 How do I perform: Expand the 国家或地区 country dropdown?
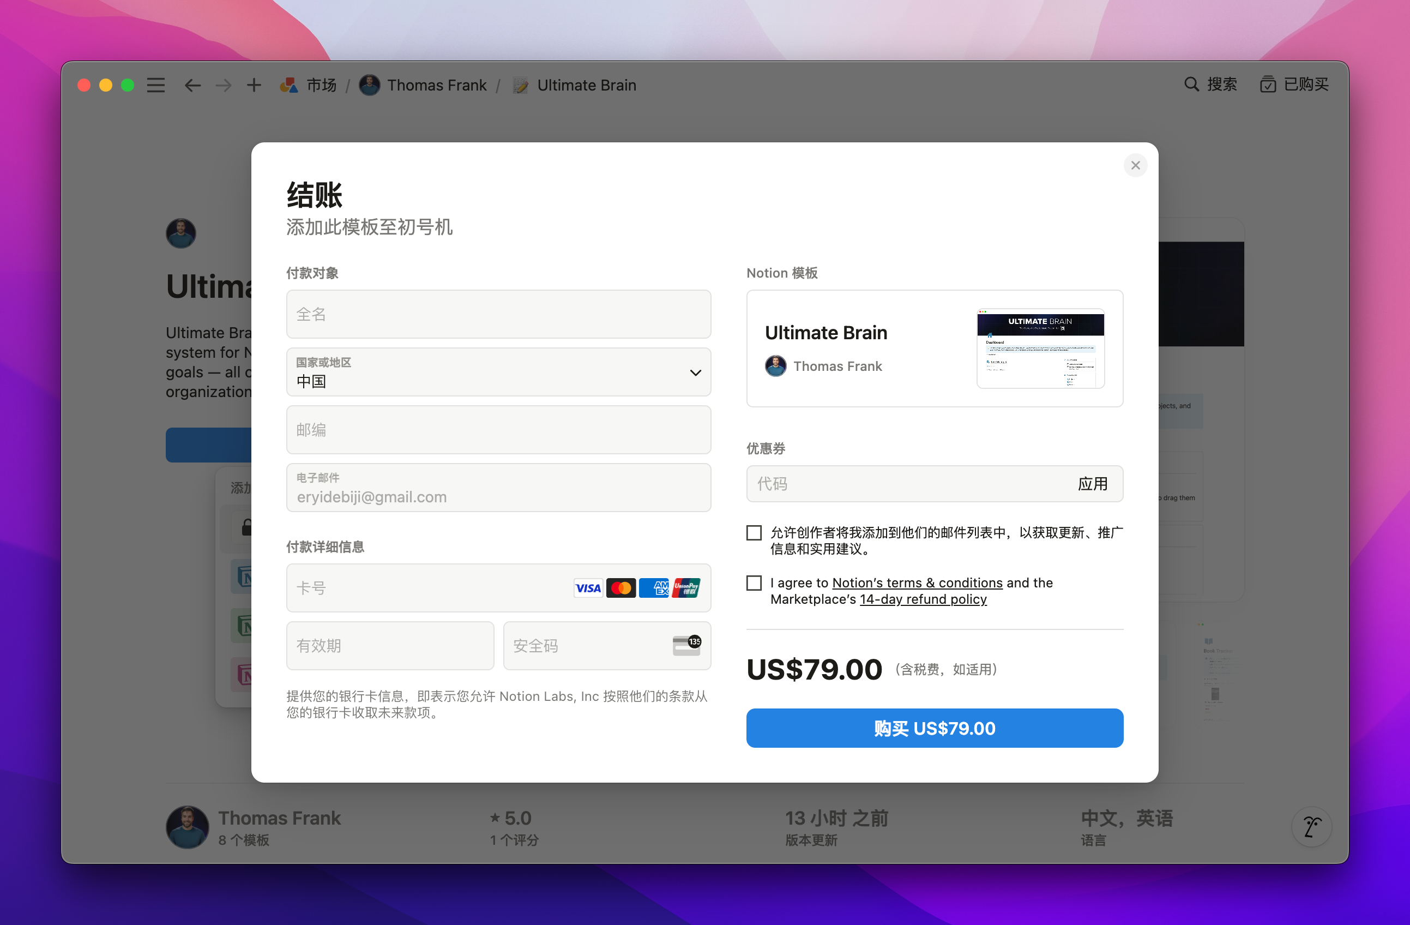tap(498, 372)
